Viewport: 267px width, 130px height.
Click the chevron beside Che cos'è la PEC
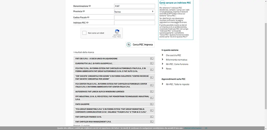point(162,55)
